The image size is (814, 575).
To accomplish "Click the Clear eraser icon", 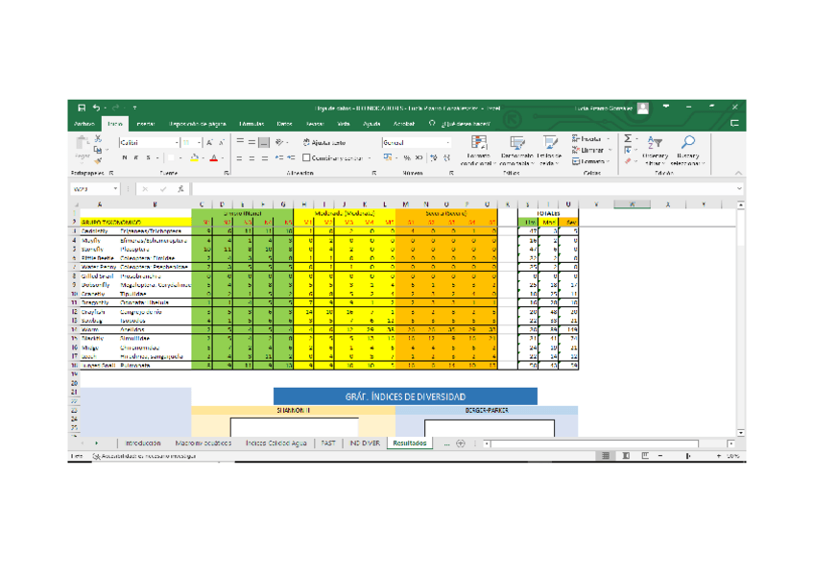I will pos(628,161).
